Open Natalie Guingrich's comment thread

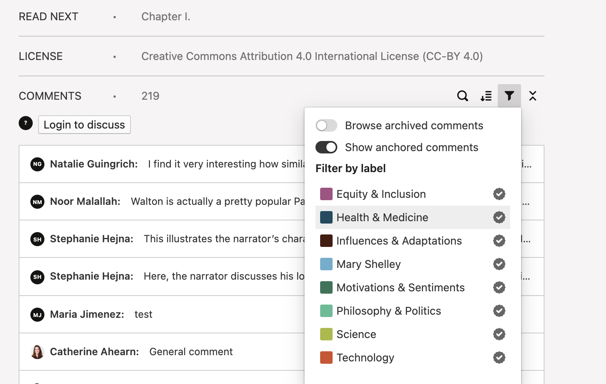pyautogui.click(x=162, y=164)
